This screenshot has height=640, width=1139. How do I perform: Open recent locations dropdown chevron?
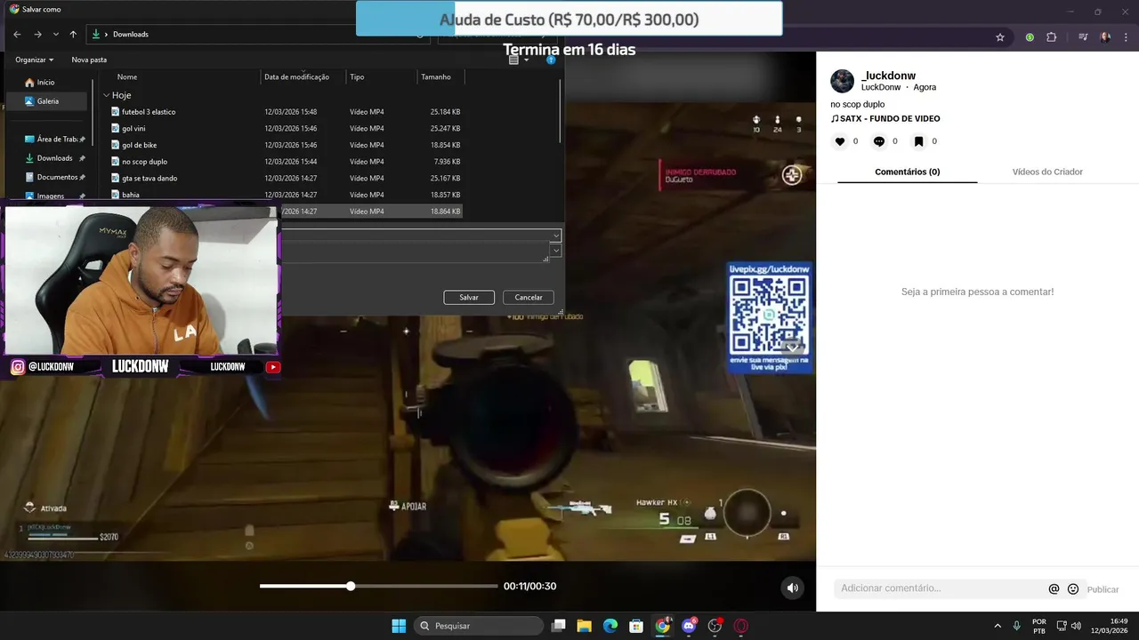tap(56, 34)
